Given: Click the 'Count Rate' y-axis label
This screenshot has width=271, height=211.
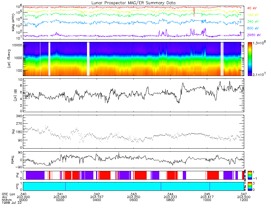Looking at the screenshot, I should tap(13, 22).
